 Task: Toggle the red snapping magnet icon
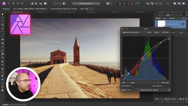pyautogui.click(x=129, y=4)
